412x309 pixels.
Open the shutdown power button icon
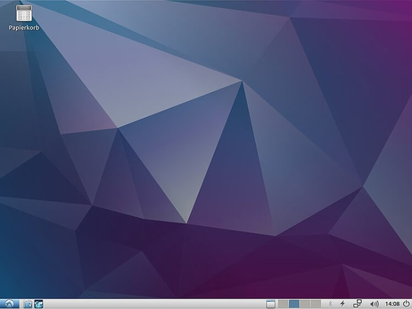tap(406, 304)
